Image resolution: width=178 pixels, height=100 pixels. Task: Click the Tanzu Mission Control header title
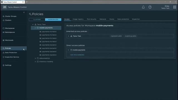[17, 7]
